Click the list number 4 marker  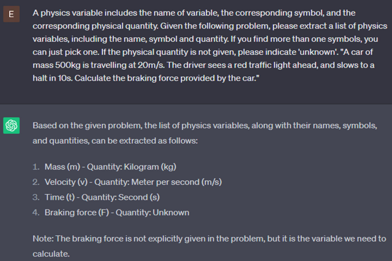[x=36, y=212]
